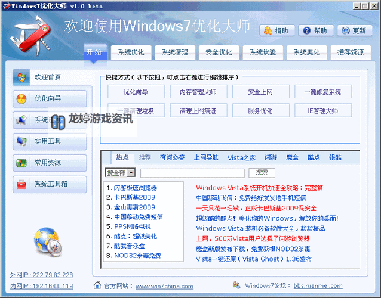Click the house icon near 官方网站
The image size is (381, 298).
[x=97, y=285]
